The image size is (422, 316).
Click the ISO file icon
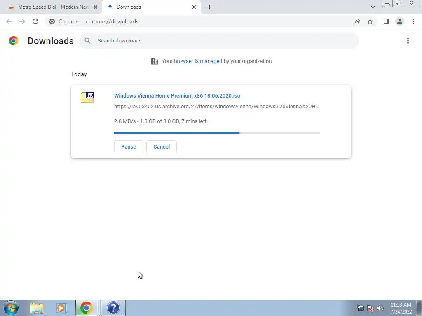pyautogui.click(x=87, y=98)
